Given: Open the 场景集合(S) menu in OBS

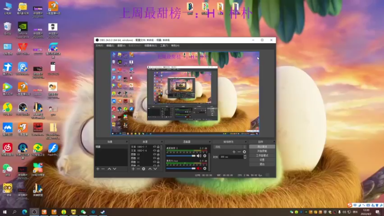Looking at the screenshot, I should pos(150,46).
